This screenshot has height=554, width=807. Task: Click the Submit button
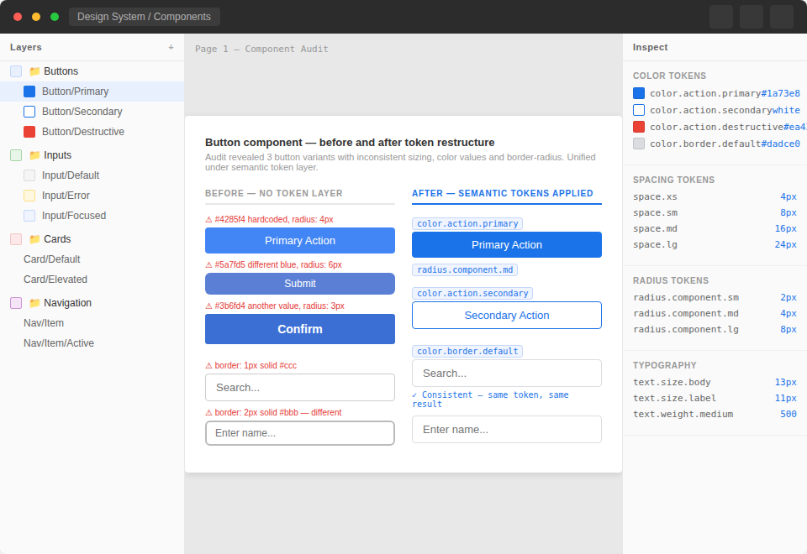coord(300,284)
